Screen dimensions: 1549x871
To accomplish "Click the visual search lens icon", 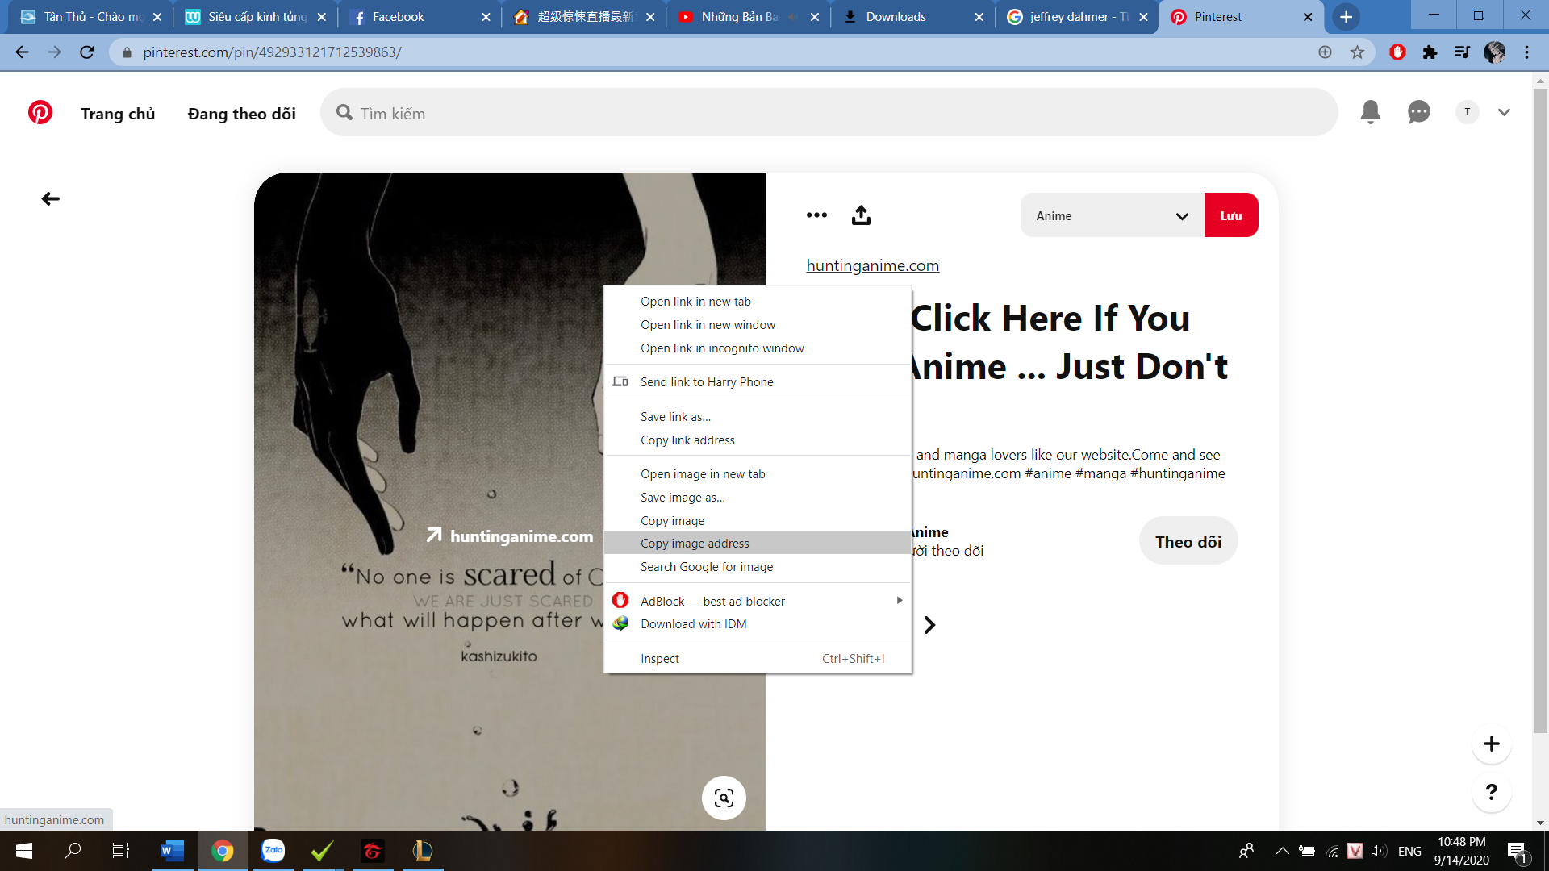I will [x=724, y=798].
